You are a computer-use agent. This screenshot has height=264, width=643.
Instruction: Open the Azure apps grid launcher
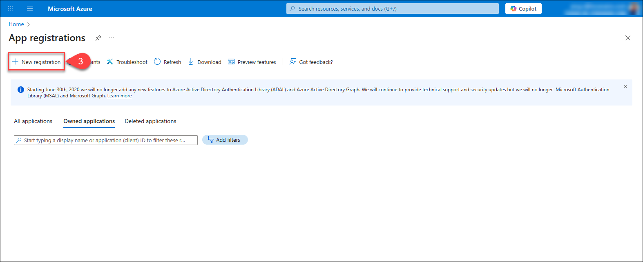(10, 9)
